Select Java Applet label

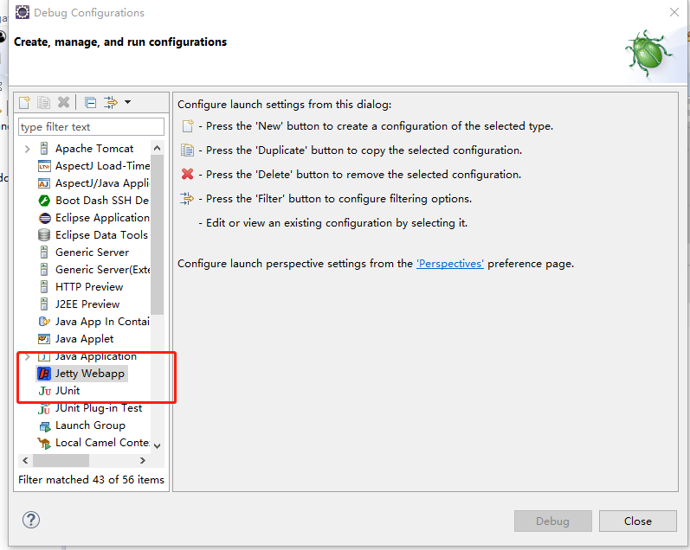(x=85, y=339)
